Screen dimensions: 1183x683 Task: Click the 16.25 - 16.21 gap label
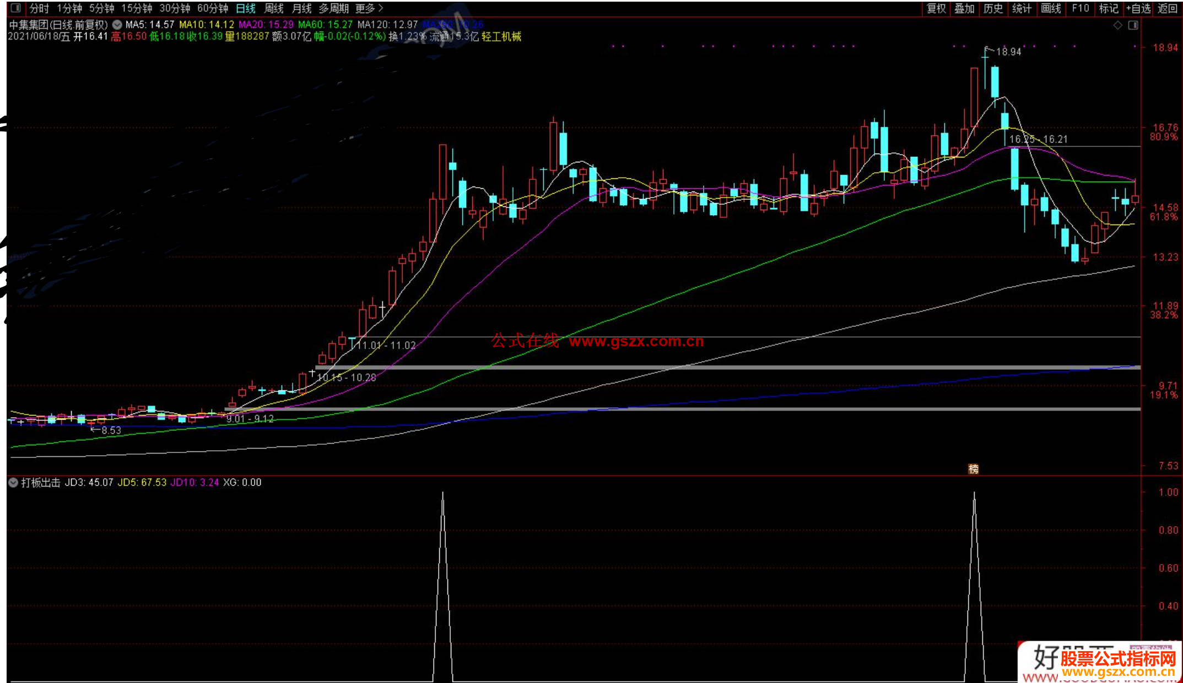(1039, 139)
